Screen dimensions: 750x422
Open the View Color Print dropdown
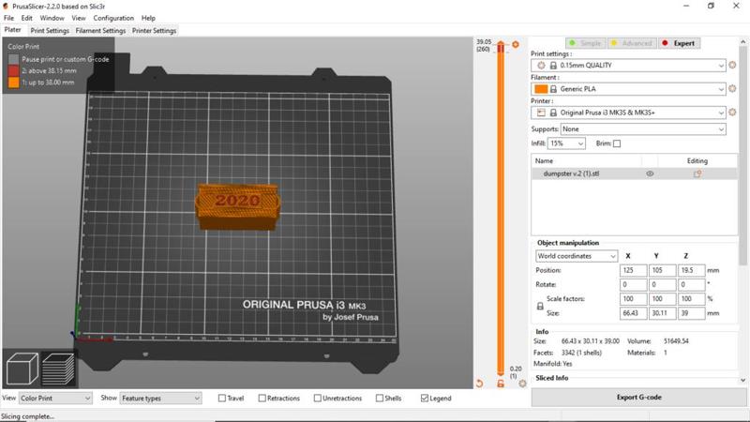[55, 399]
